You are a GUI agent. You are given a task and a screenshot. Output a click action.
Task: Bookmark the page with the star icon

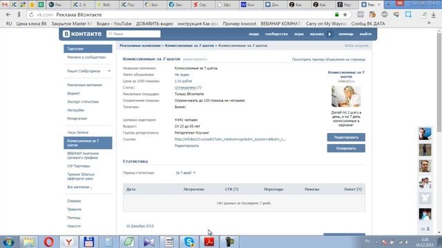tap(345, 14)
